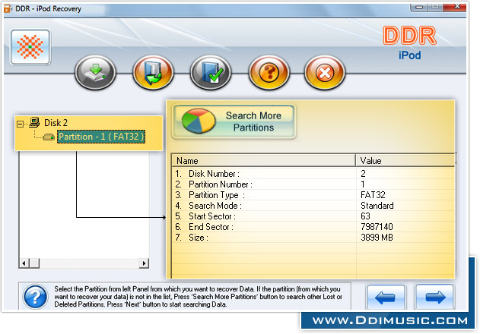This screenshot has width=480, height=334.
Task: Open the www.Ddimusic.com website link
Action: [x=389, y=320]
